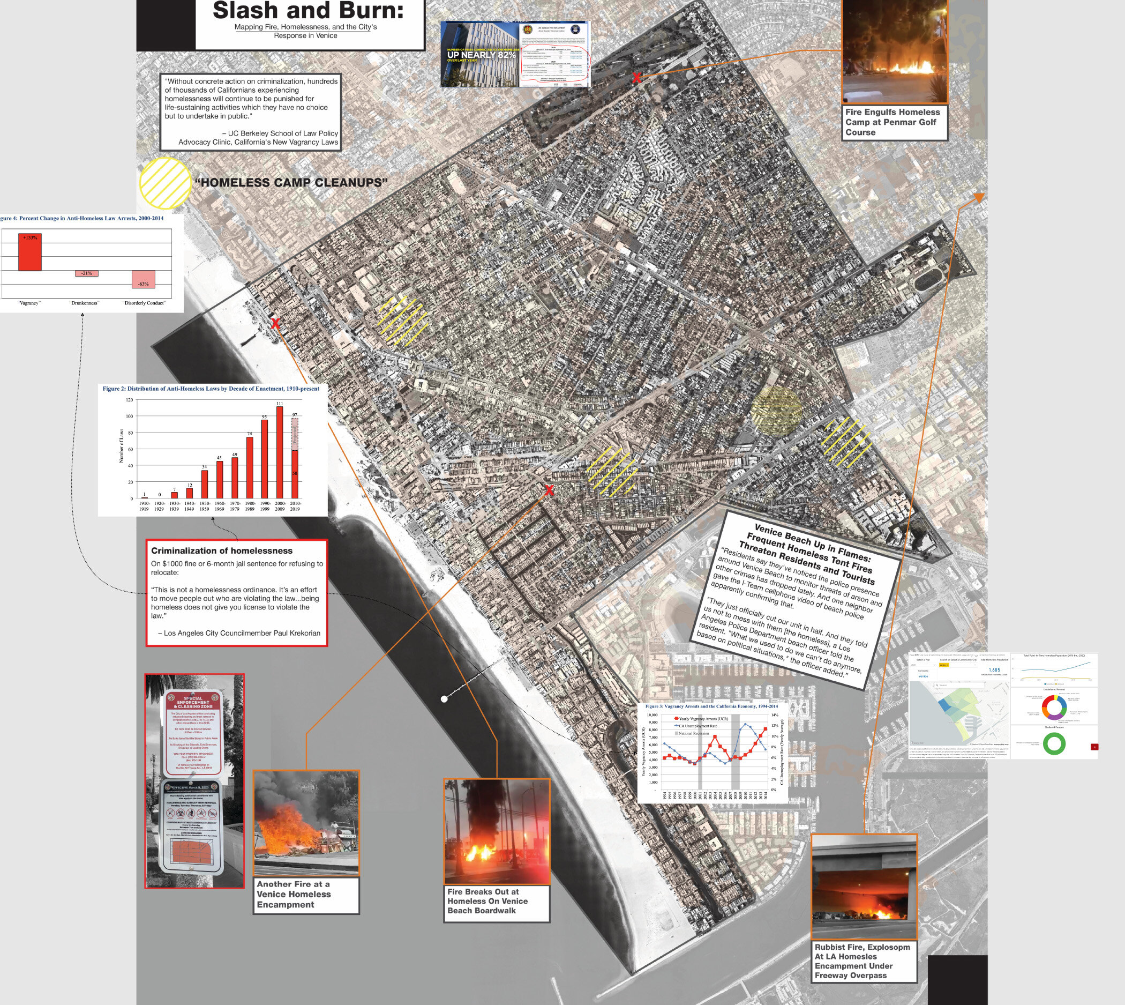Viewport: 1125px width, 1005px height.
Task: Click the +133% Vagrancy bar in Figure 4
Action: click(x=30, y=252)
